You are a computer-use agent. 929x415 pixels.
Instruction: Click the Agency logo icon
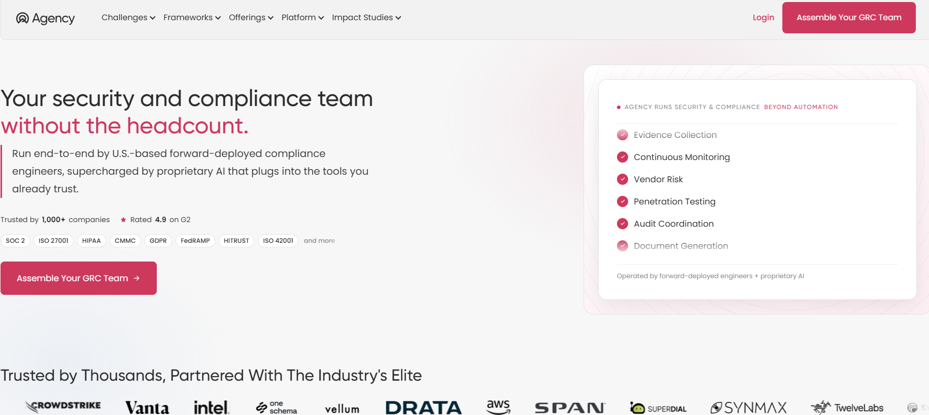22,18
